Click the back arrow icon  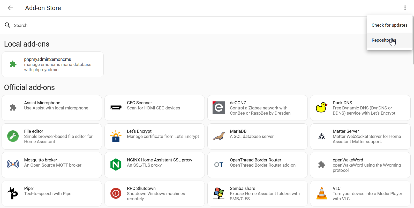(x=10, y=8)
